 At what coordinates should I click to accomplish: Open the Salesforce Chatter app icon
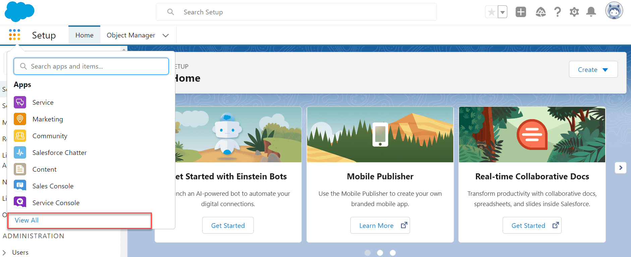pyautogui.click(x=20, y=152)
